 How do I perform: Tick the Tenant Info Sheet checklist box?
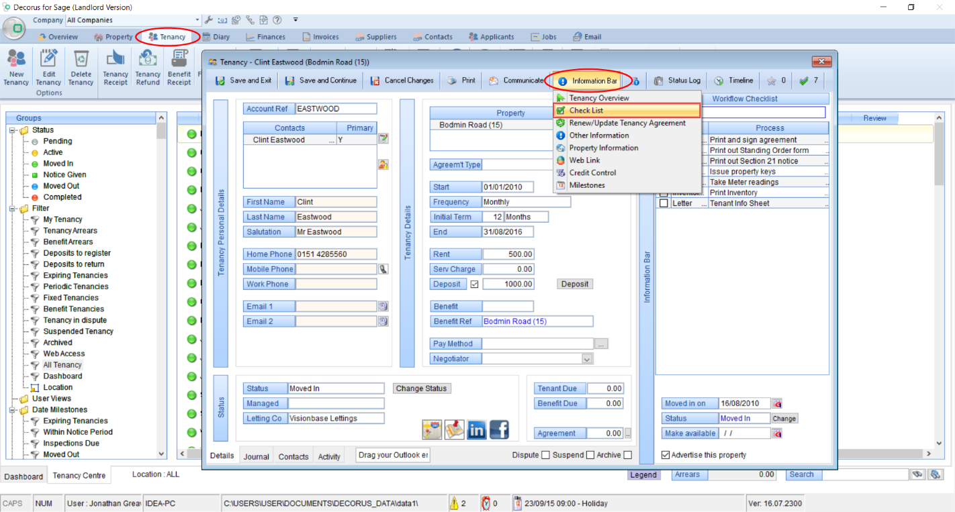pyautogui.click(x=664, y=203)
